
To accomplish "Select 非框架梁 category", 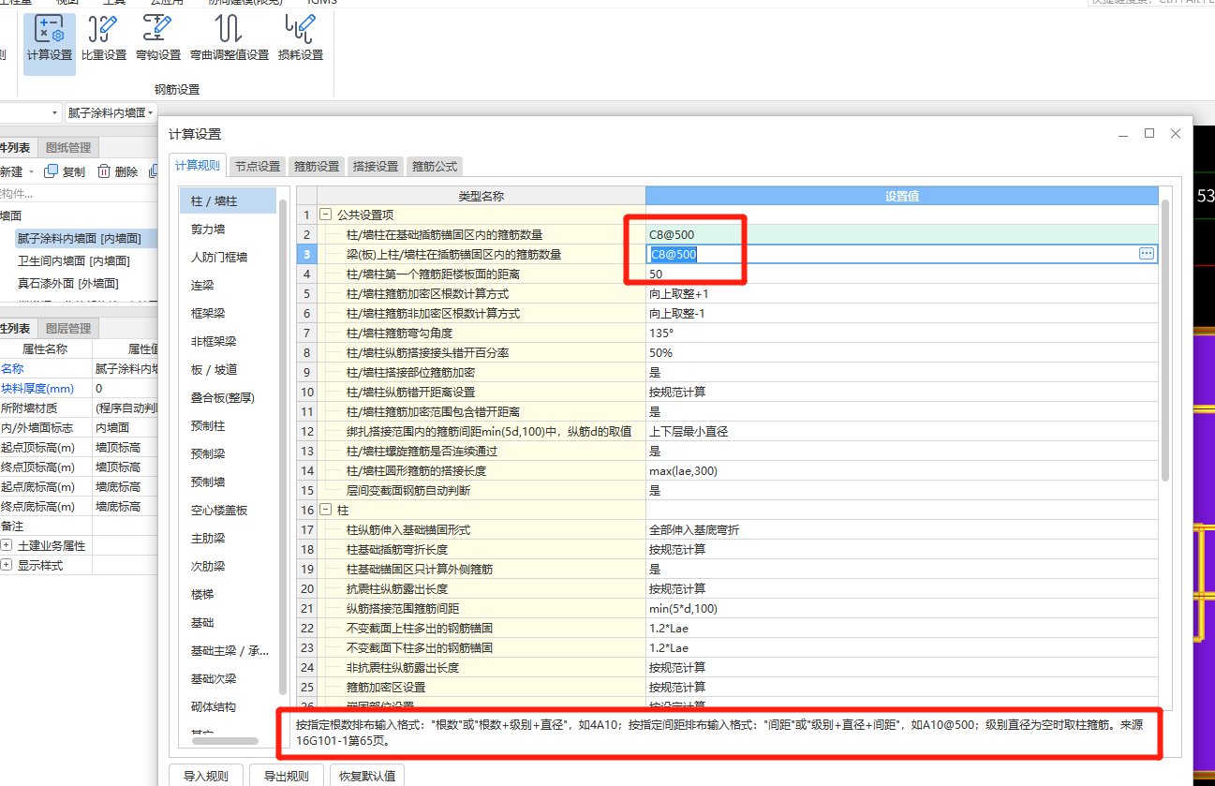I will (x=228, y=341).
